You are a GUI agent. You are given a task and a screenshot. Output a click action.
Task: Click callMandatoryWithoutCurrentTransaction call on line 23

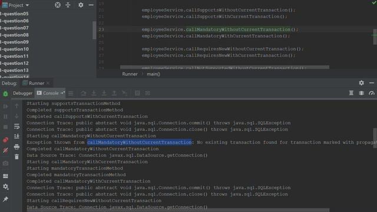238,29
